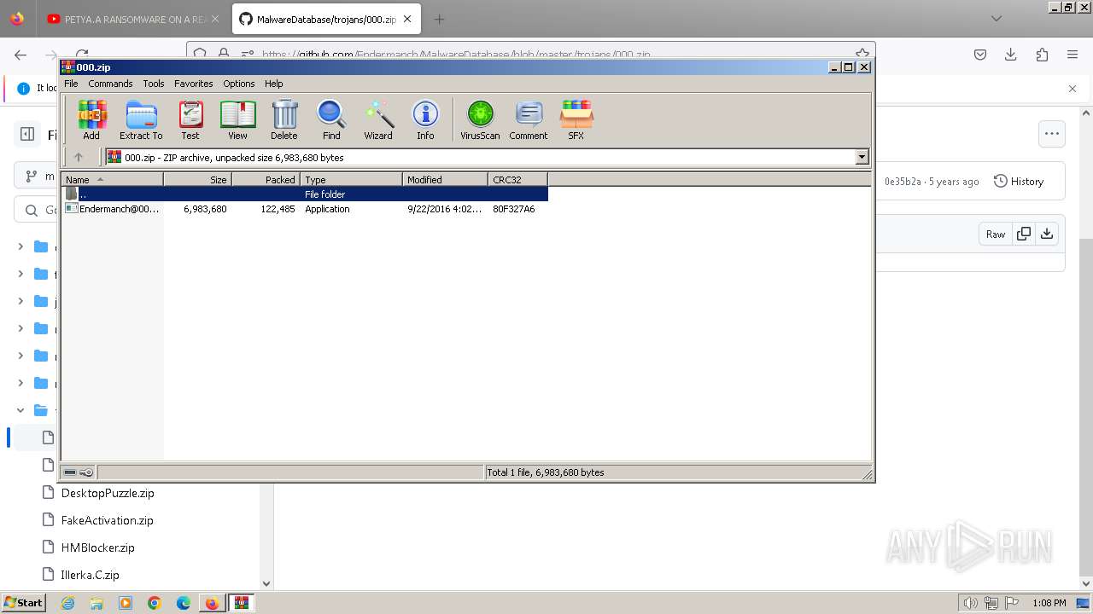Screen dimensions: 1093x614
Task: Click the Add icon in WinRAR toolbar
Action: point(91,119)
